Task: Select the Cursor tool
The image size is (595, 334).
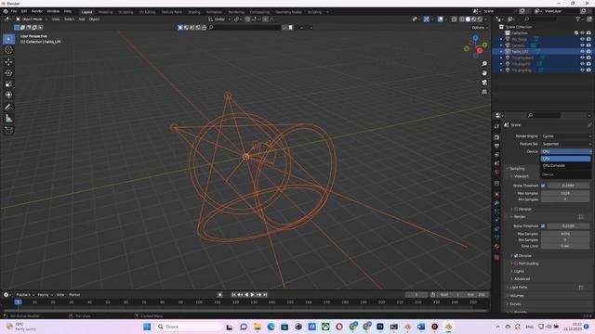Action: pyautogui.click(x=8, y=50)
